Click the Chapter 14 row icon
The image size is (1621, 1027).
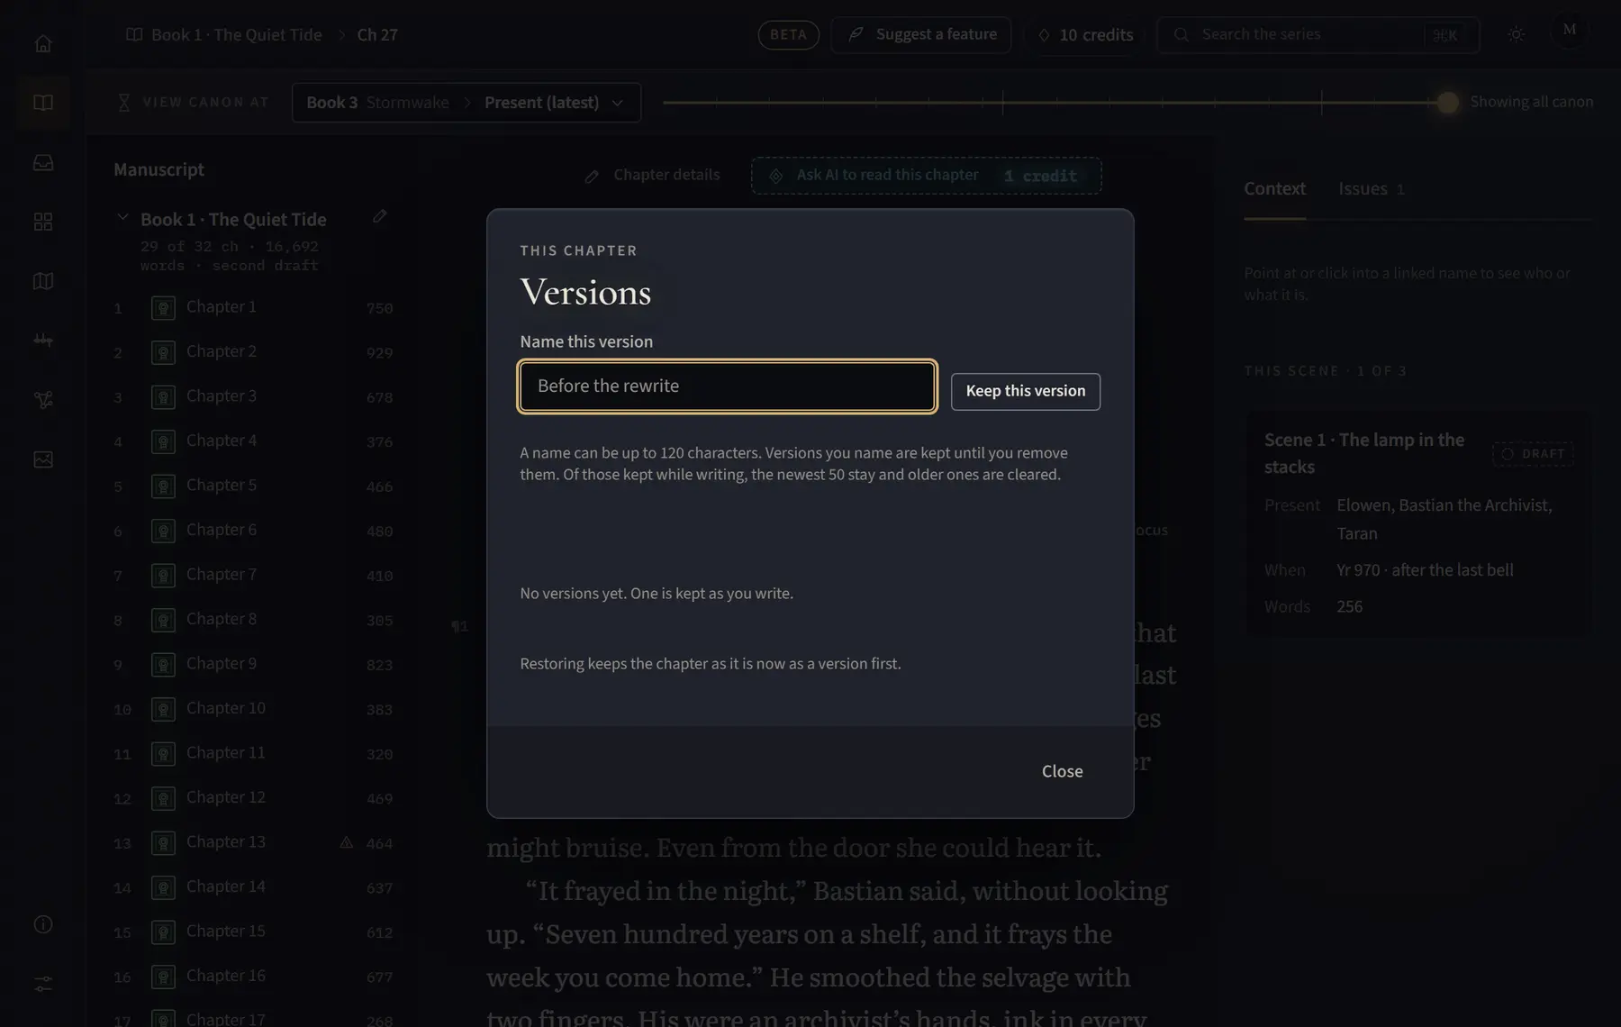(x=163, y=887)
